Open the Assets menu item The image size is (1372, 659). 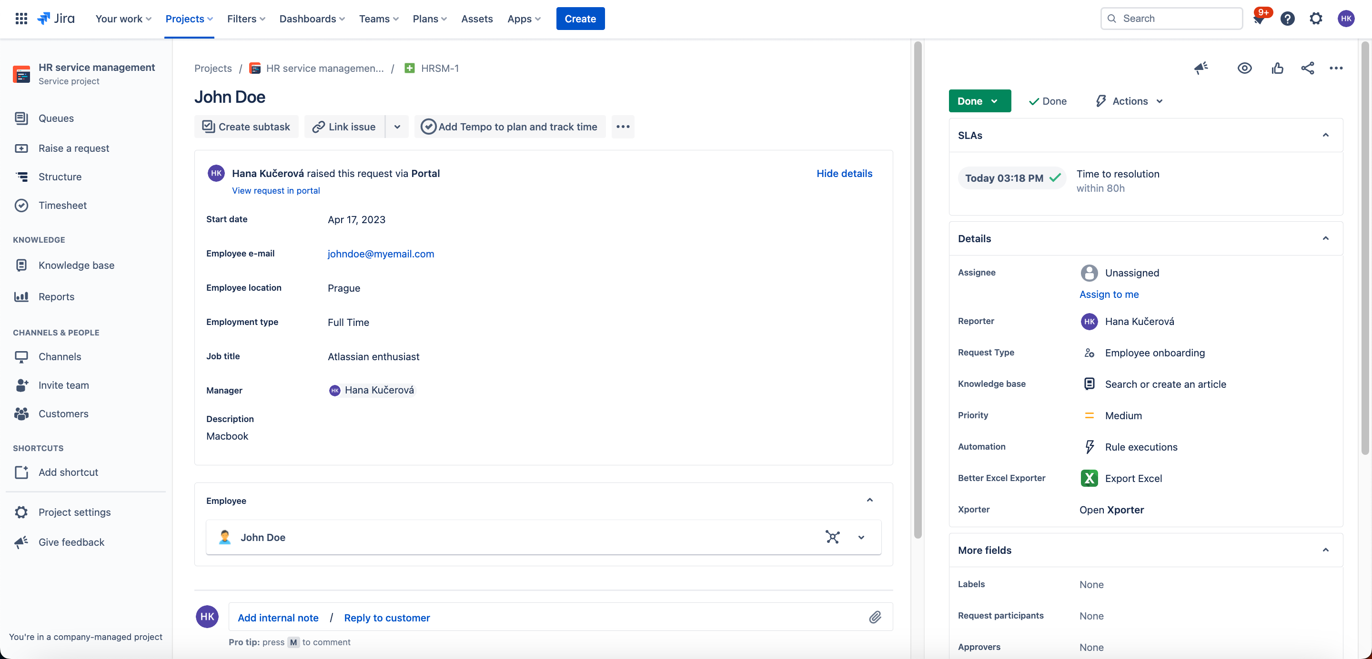[x=477, y=19]
